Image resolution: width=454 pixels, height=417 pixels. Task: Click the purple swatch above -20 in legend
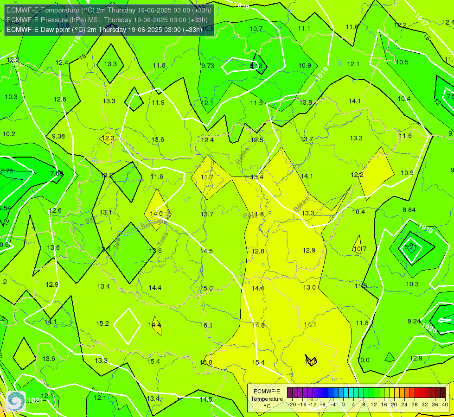(290, 393)
